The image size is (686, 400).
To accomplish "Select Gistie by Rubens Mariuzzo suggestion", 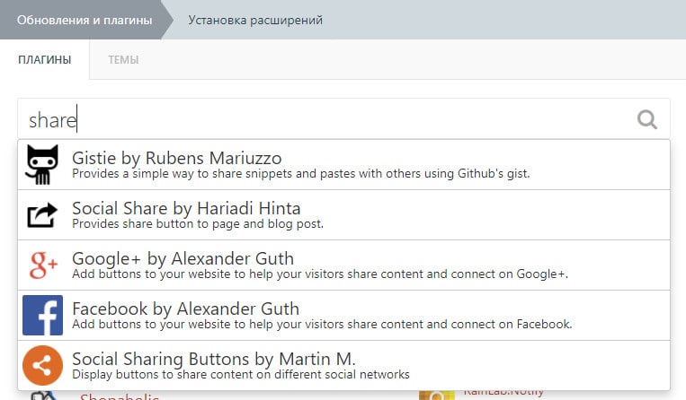I will pyautogui.click(x=343, y=165).
